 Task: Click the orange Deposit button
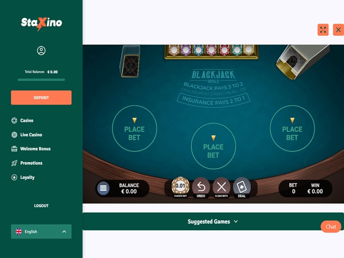pyautogui.click(x=41, y=97)
